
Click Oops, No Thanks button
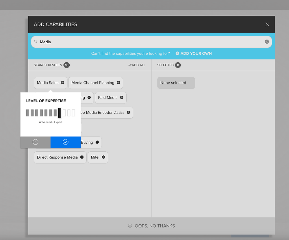tap(151, 226)
